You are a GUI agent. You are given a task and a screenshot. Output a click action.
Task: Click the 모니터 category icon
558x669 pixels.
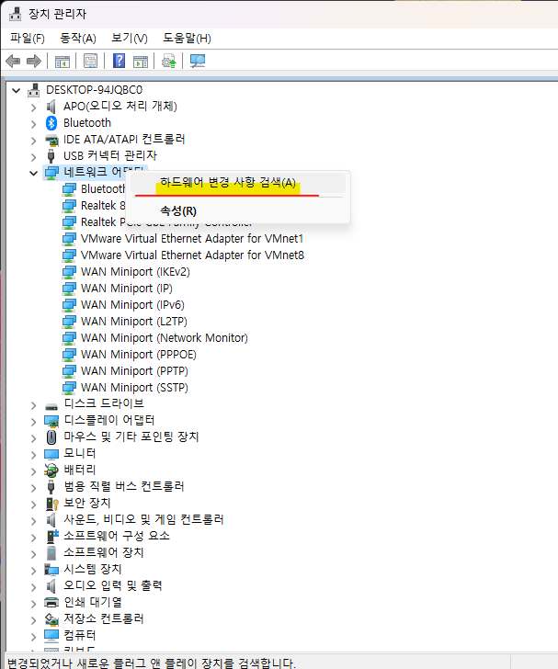(51, 454)
